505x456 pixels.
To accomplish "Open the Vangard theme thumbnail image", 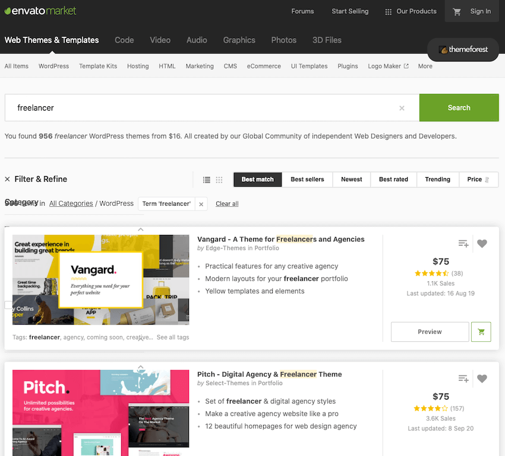I will click(x=101, y=279).
